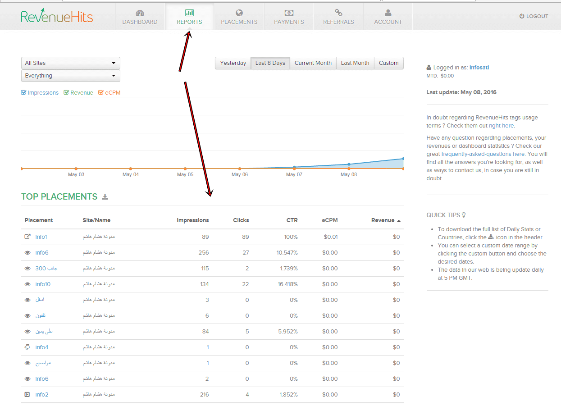Screen dimensions: 561x415
Task: Download Top Placements report icon
Action: (x=105, y=197)
